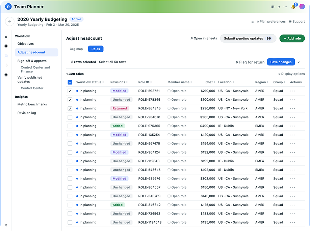Click Flag for return

coord(250,62)
